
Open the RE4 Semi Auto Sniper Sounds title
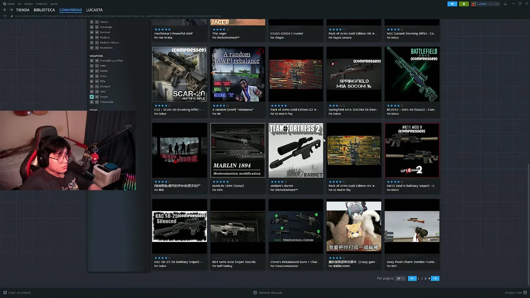(x=234, y=262)
